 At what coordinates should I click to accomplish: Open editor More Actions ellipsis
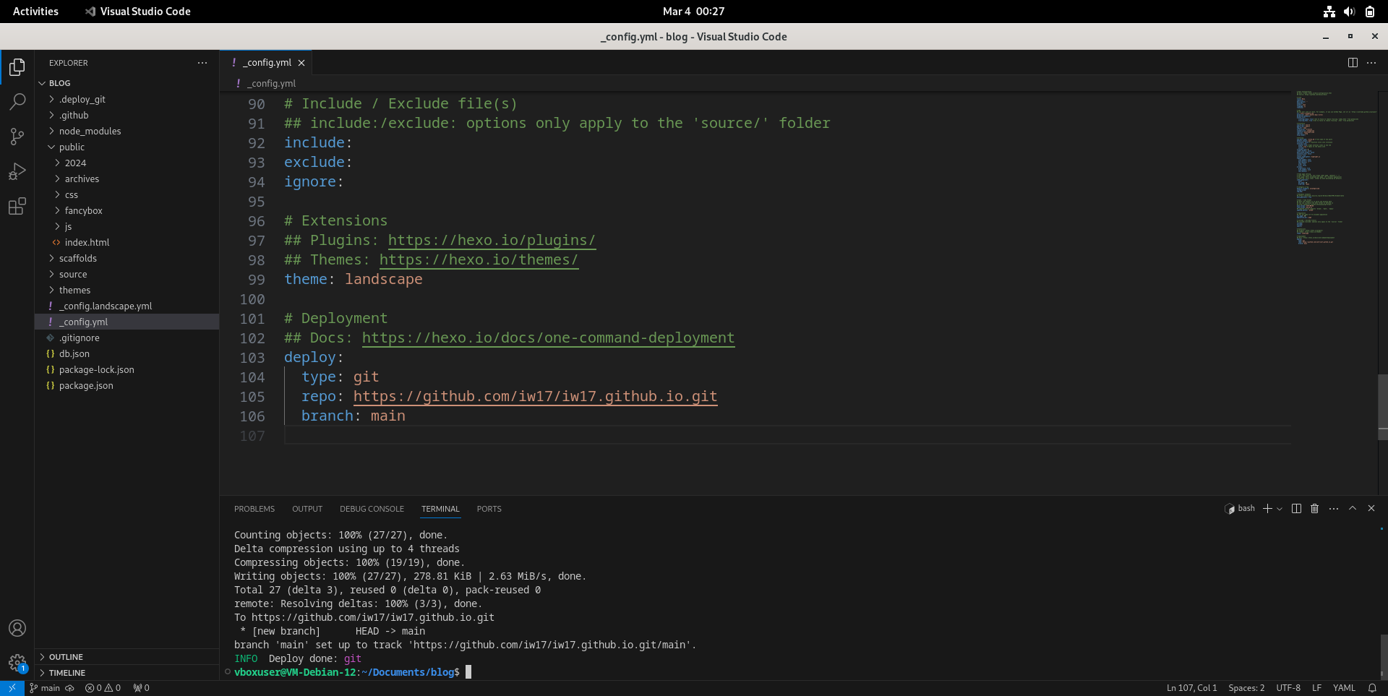click(1371, 63)
